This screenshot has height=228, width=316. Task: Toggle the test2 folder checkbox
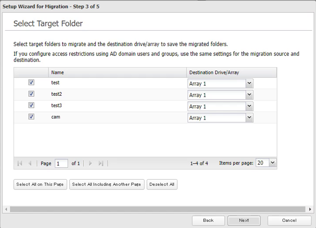[31, 94]
